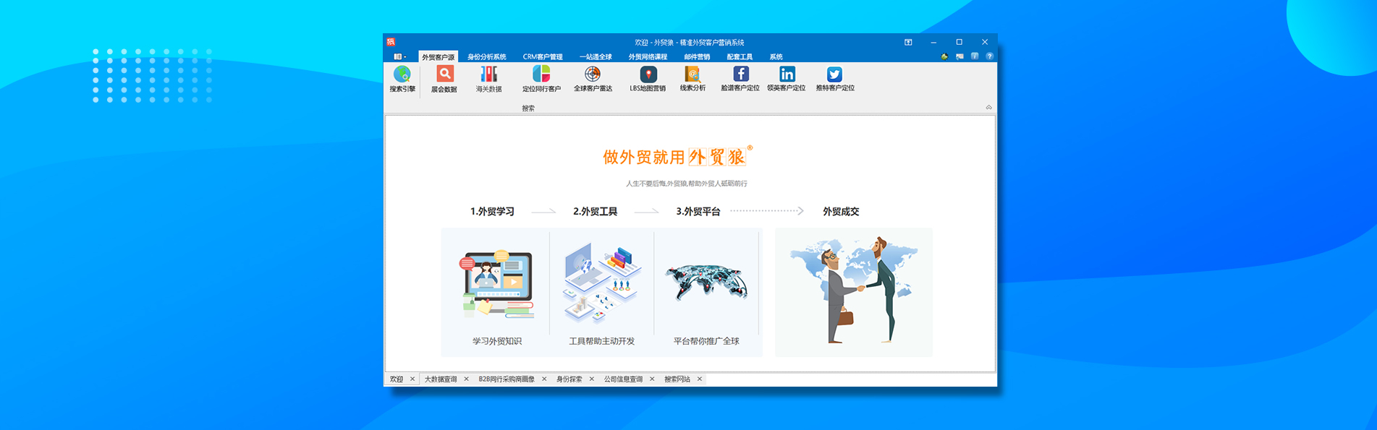Click the 平台帮你推广全球 world map illustration
Screen dimensions: 1377x430
[706, 282]
